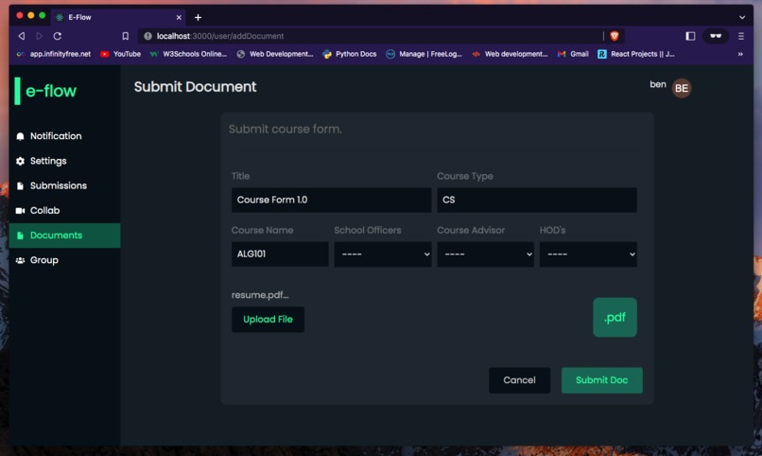
Task: Click the Course Name field containing ALG101
Action: click(280, 254)
